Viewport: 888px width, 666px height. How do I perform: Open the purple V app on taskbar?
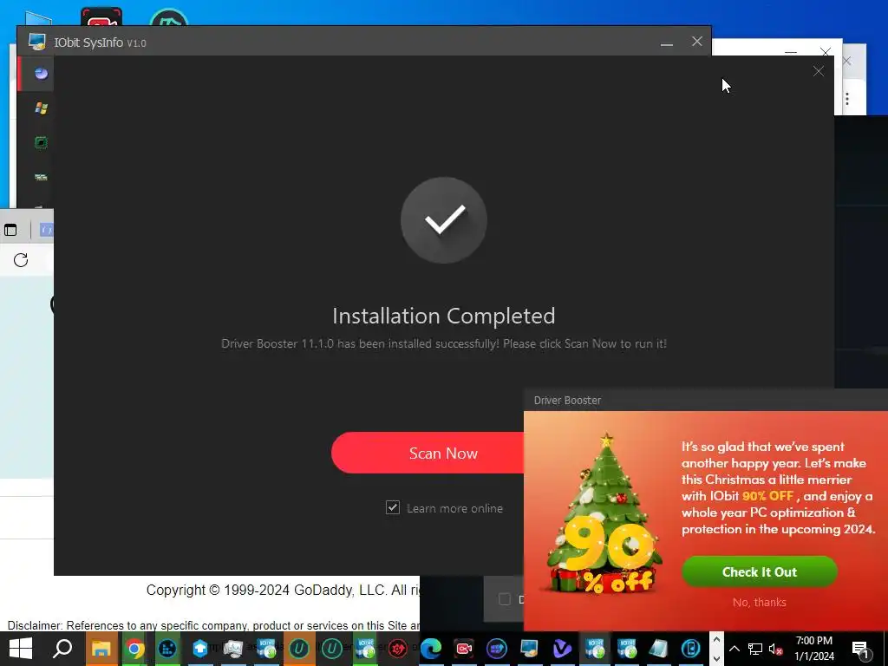(x=562, y=649)
